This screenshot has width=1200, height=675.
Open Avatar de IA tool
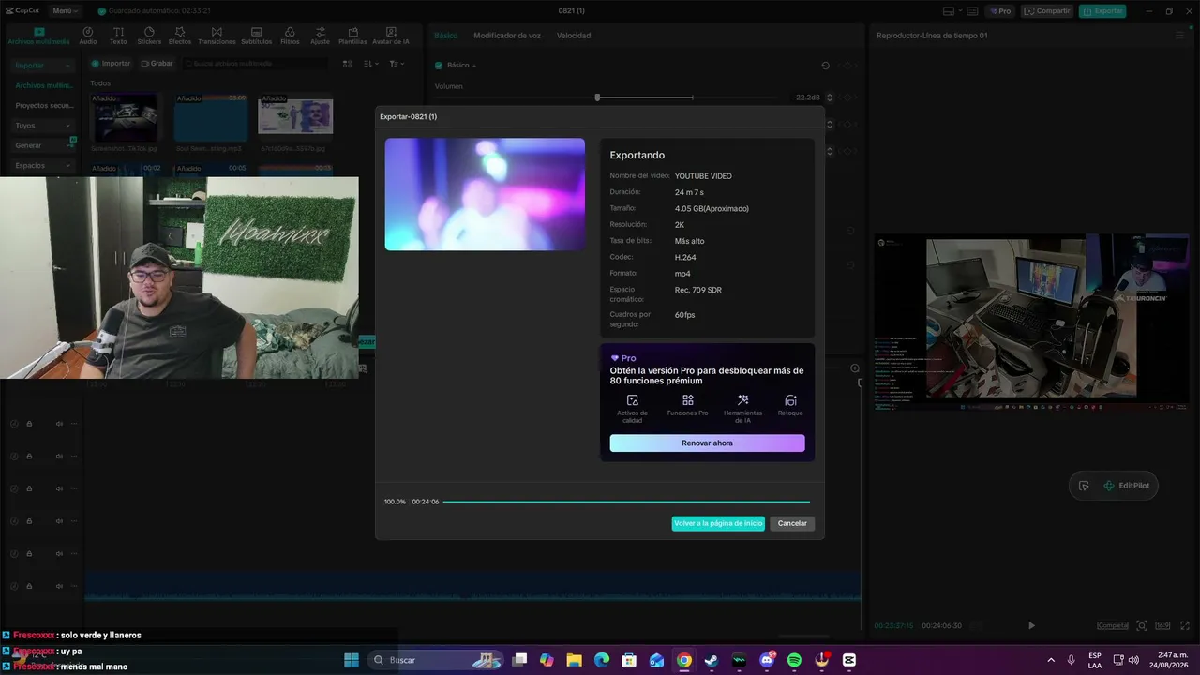[x=391, y=36]
